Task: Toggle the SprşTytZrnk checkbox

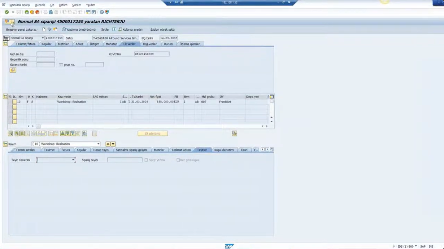Action: pyautogui.click(x=146, y=160)
